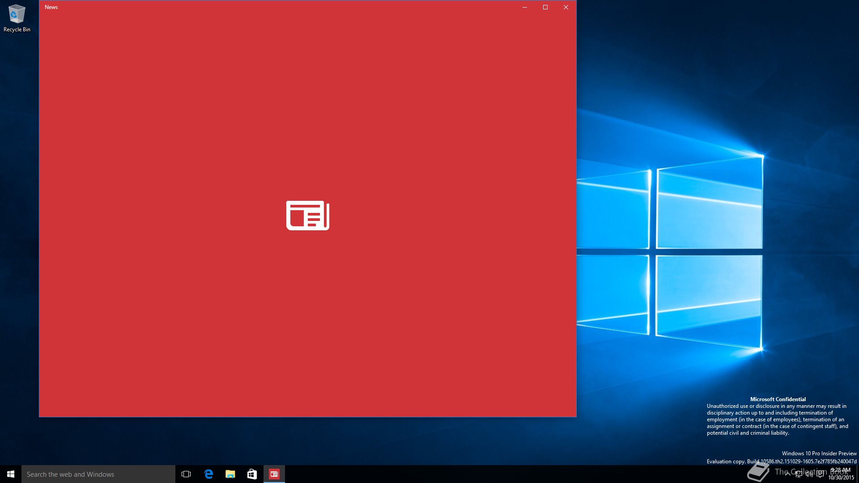Close the News window
The width and height of the screenshot is (859, 483).
(566, 7)
